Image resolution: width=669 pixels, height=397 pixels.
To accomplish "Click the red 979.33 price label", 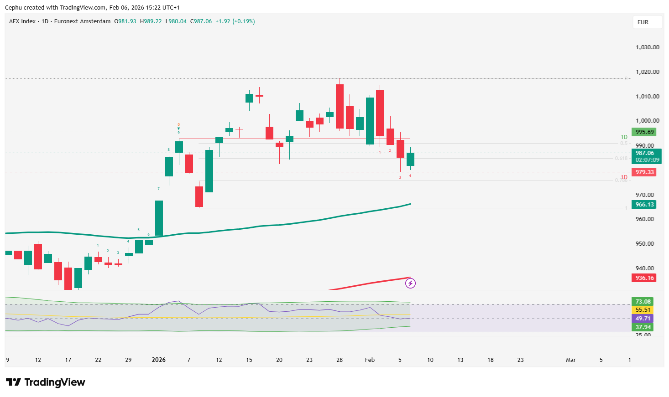I will click(643, 172).
